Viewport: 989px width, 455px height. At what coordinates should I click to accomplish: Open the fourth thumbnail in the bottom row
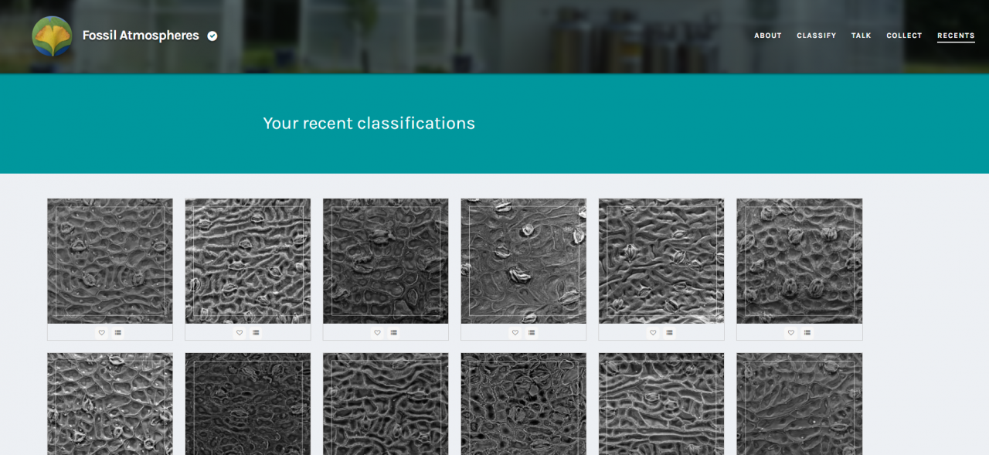click(524, 404)
